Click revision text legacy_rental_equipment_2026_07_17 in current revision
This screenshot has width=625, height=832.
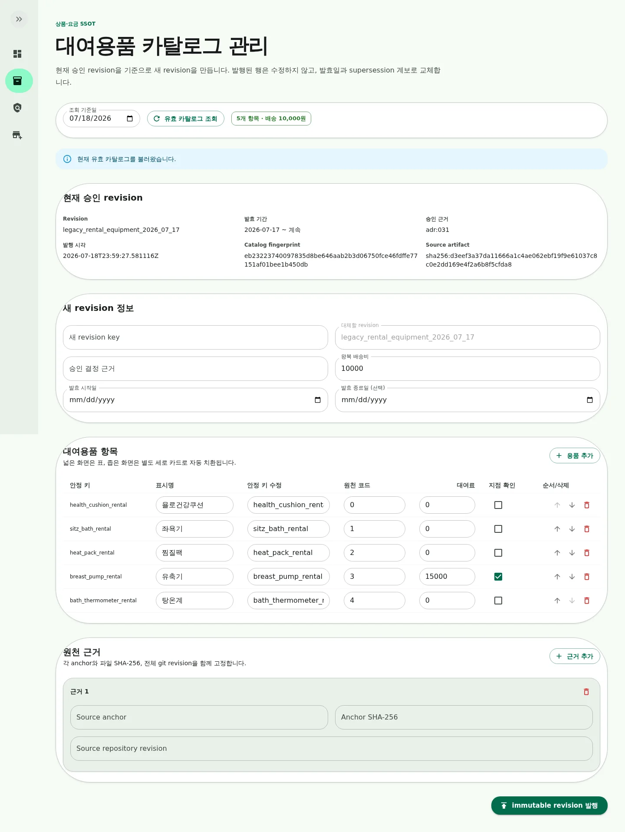(121, 230)
